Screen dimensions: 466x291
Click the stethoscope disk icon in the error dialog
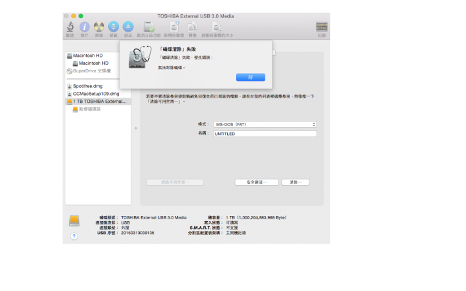pyautogui.click(x=140, y=57)
